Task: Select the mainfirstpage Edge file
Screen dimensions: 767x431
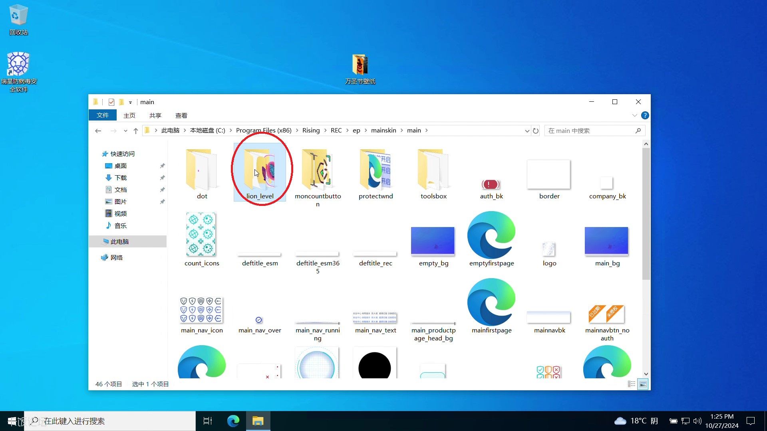Action: (491, 306)
